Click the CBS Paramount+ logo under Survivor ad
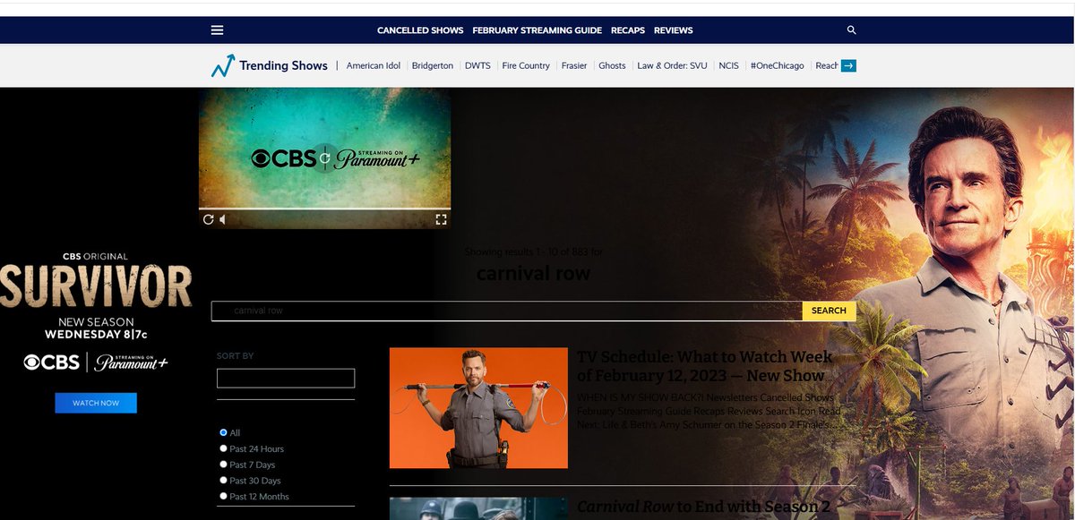Viewport: 1075px width, 520px height. [x=96, y=362]
